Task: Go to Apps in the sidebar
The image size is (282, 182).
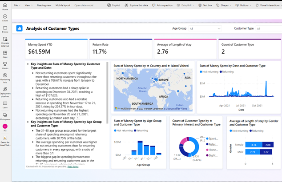Action: pyautogui.click(x=5, y=53)
